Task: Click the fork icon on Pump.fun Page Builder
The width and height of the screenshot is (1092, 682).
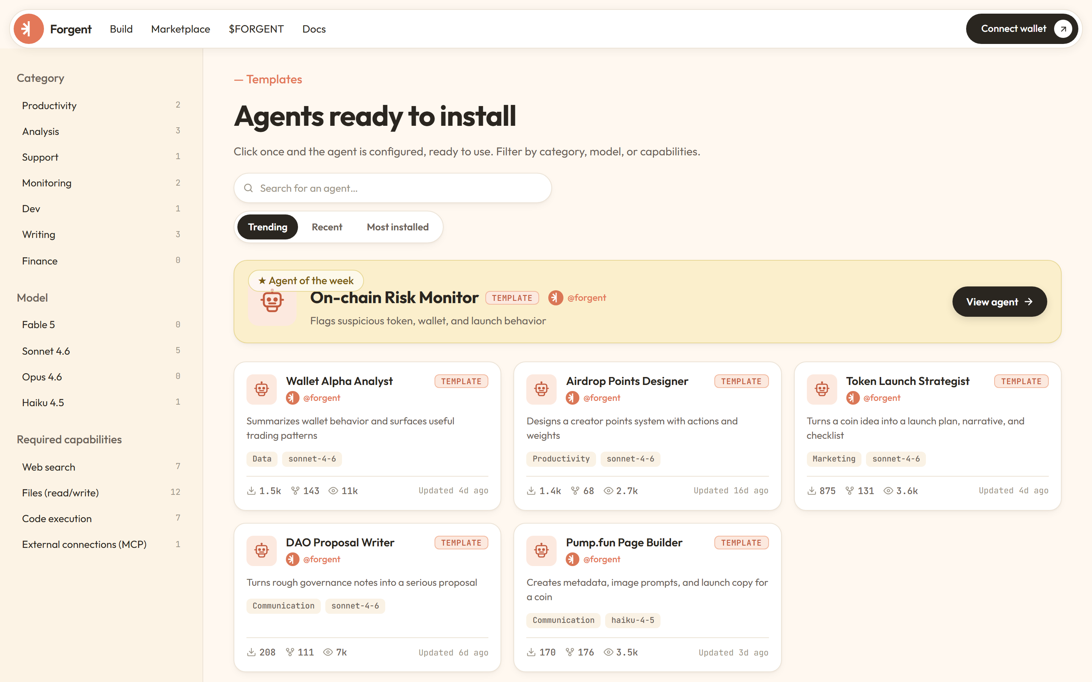Action: point(570,652)
